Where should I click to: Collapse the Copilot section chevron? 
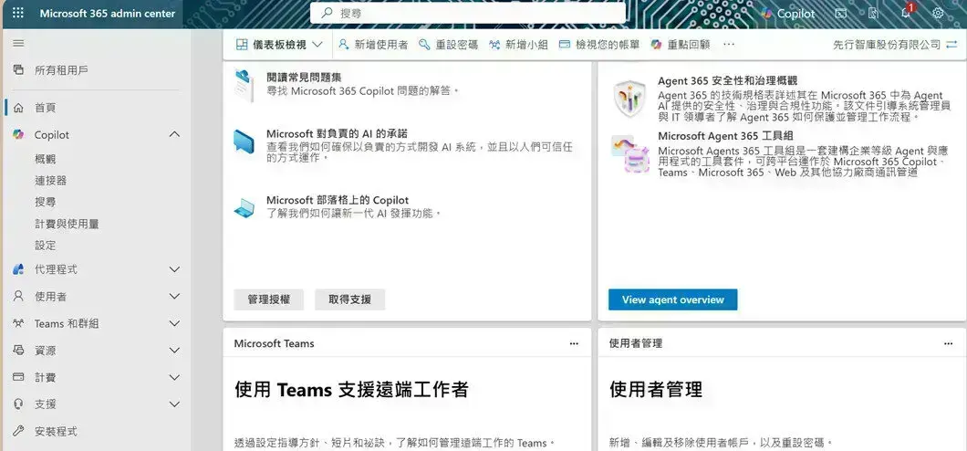174,134
